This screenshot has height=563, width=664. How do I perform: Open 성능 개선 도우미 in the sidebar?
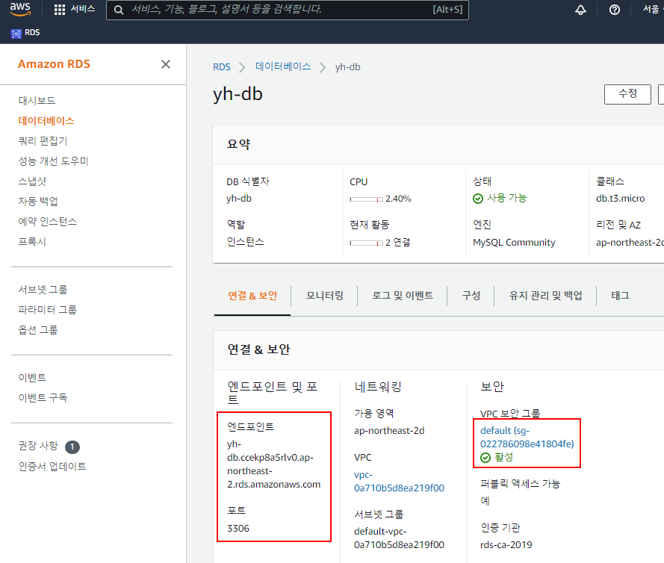point(53,161)
